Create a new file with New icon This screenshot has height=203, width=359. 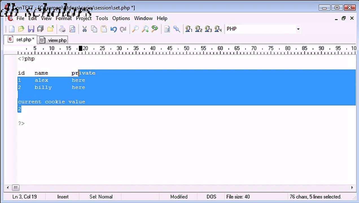pos(12,29)
